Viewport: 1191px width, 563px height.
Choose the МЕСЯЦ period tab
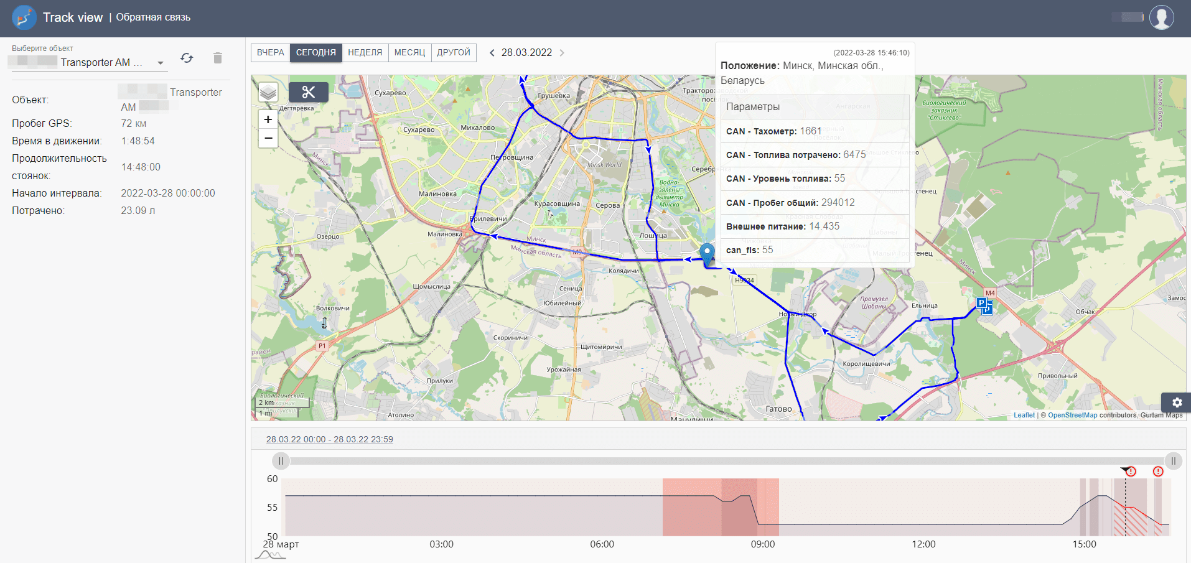[x=409, y=53]
